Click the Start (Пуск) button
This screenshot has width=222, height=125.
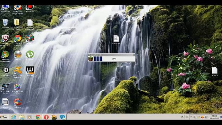tap(4, 117)
